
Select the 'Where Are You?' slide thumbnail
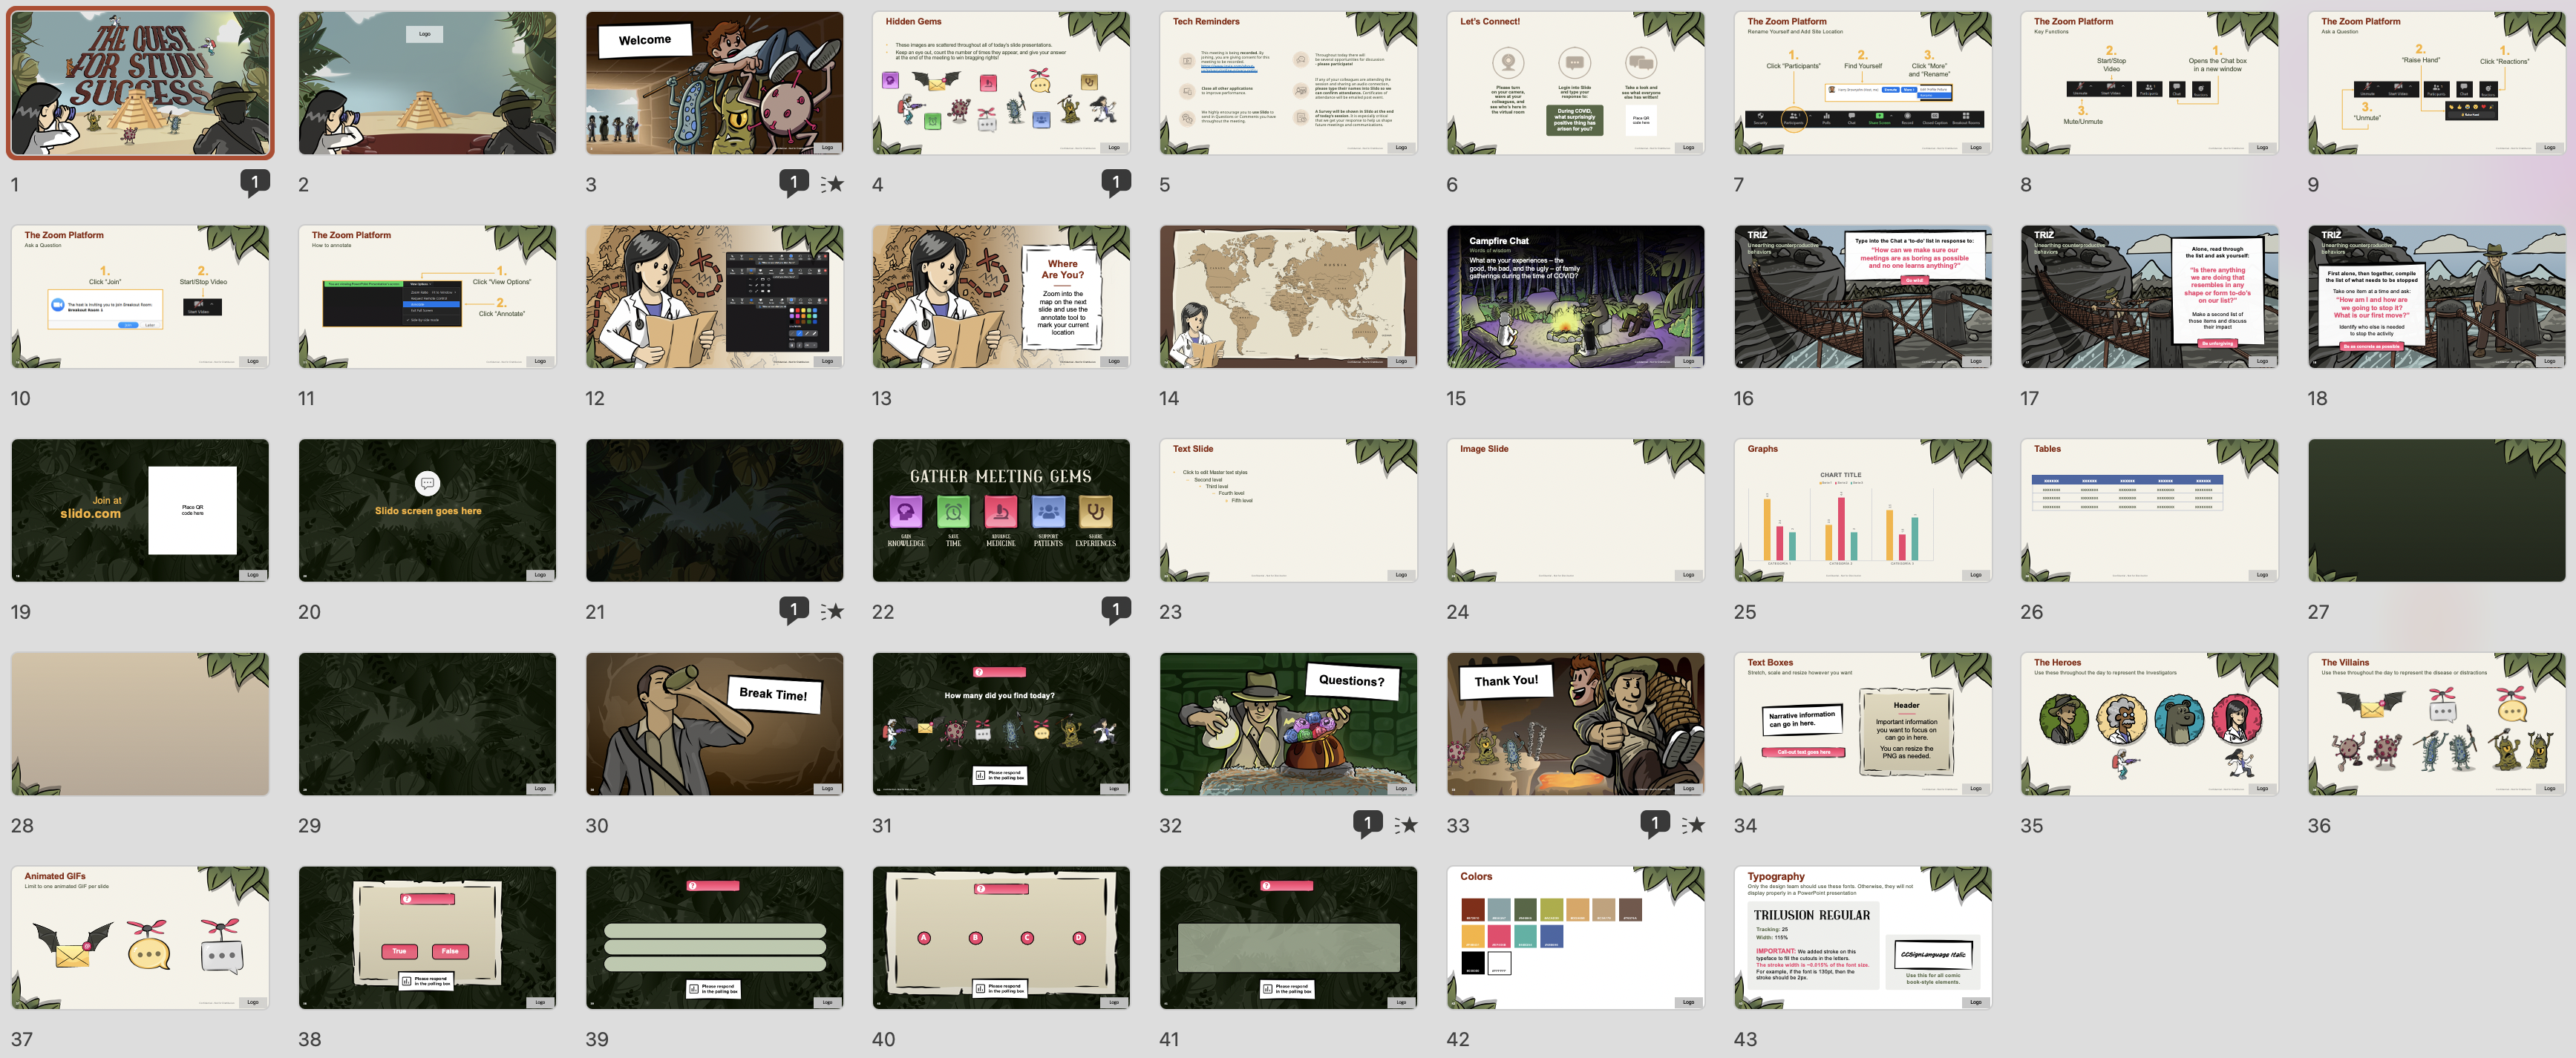click(x=1001, y=297)
